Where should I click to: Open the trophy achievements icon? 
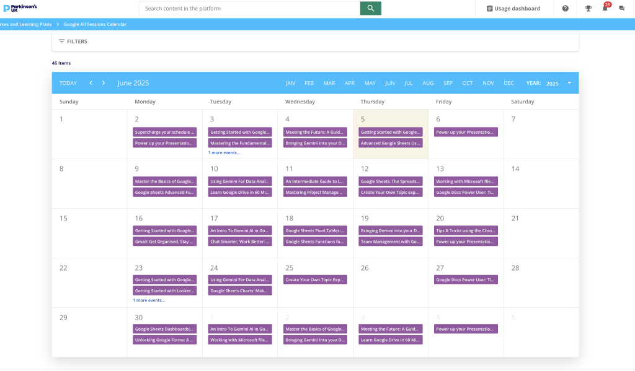[x=588, y=9]
